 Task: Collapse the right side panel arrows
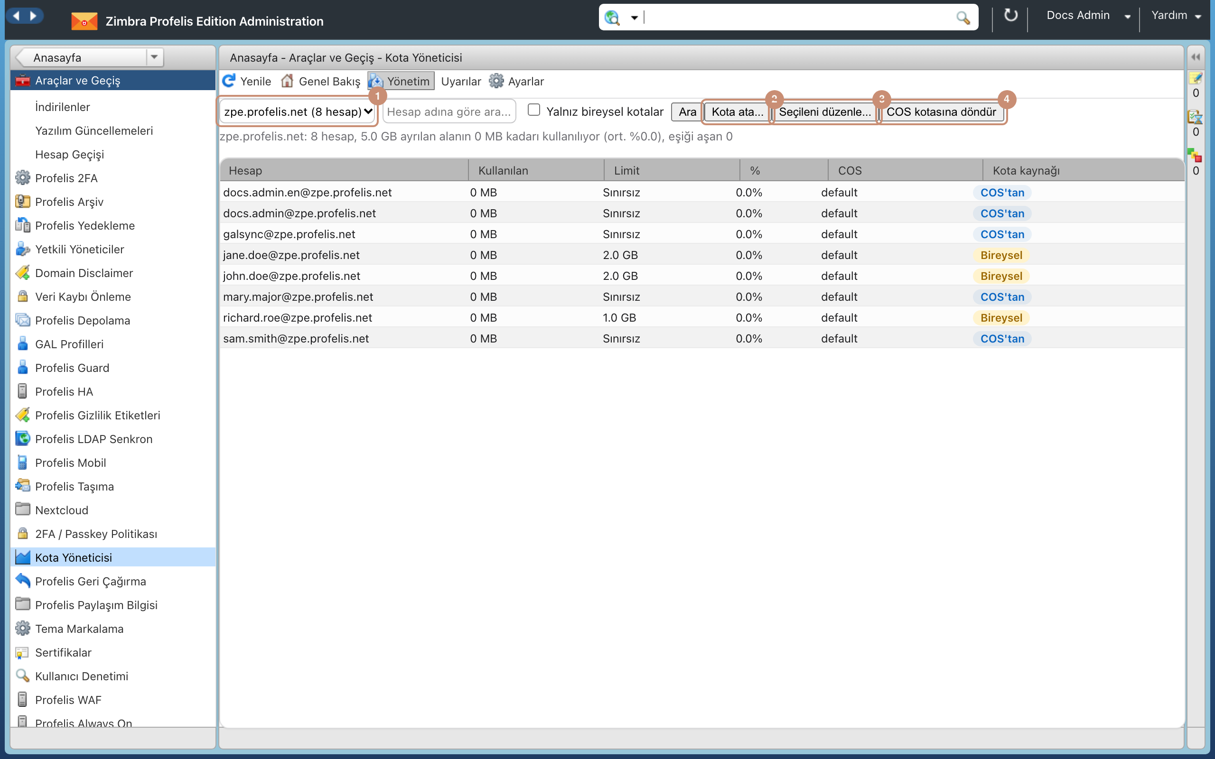[1196, 57]
